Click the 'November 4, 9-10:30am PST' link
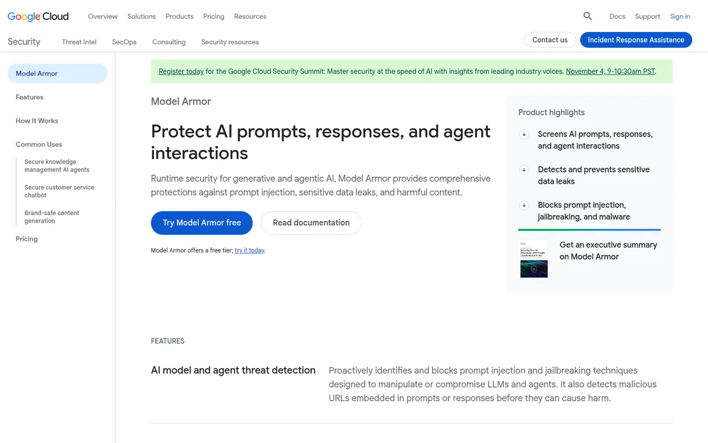Viewport: 708px width, 443px height. (x=610, y=71)
